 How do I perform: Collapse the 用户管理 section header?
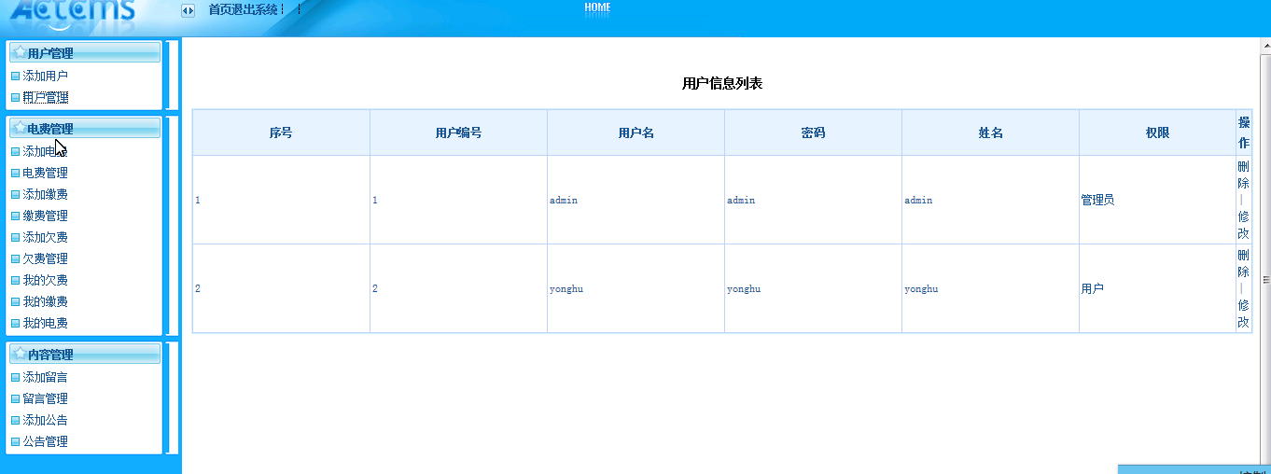pyautogui.click(x=84, y=53)
